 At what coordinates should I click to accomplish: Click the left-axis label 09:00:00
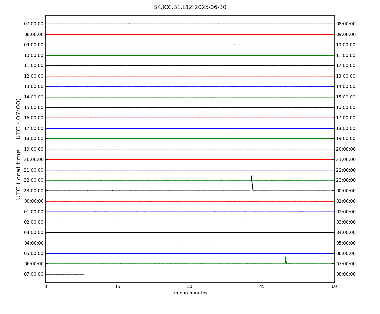coord(34,45)
